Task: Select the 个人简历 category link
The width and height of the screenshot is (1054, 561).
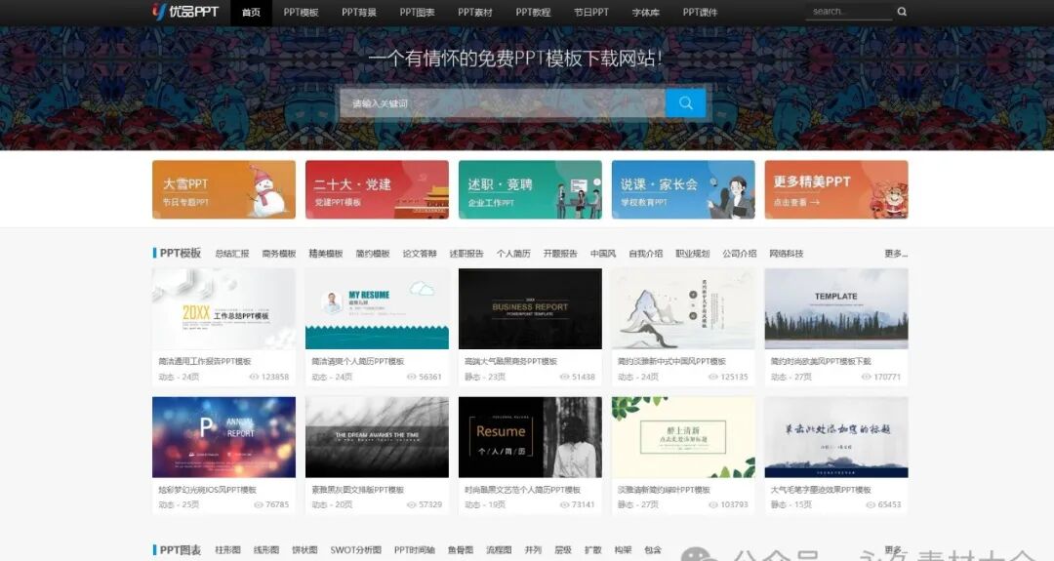Action: point(513,254)
